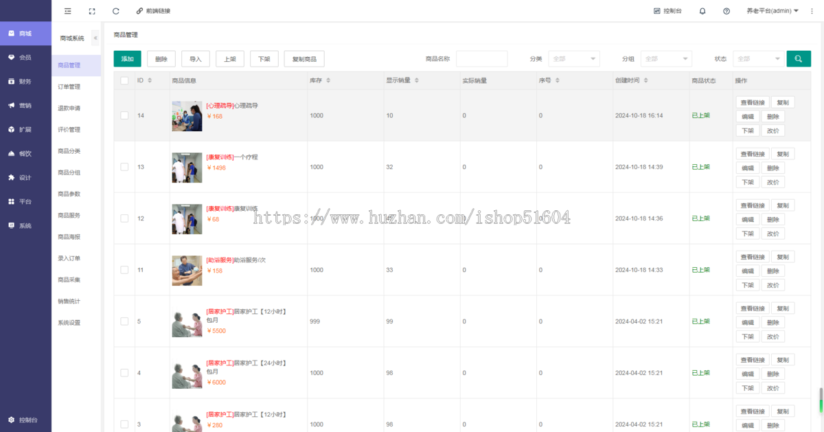The height and width of the screenshot is (432, 824).
Task: Open the 营销 sidebar section
Action: [x=25, y=105]
